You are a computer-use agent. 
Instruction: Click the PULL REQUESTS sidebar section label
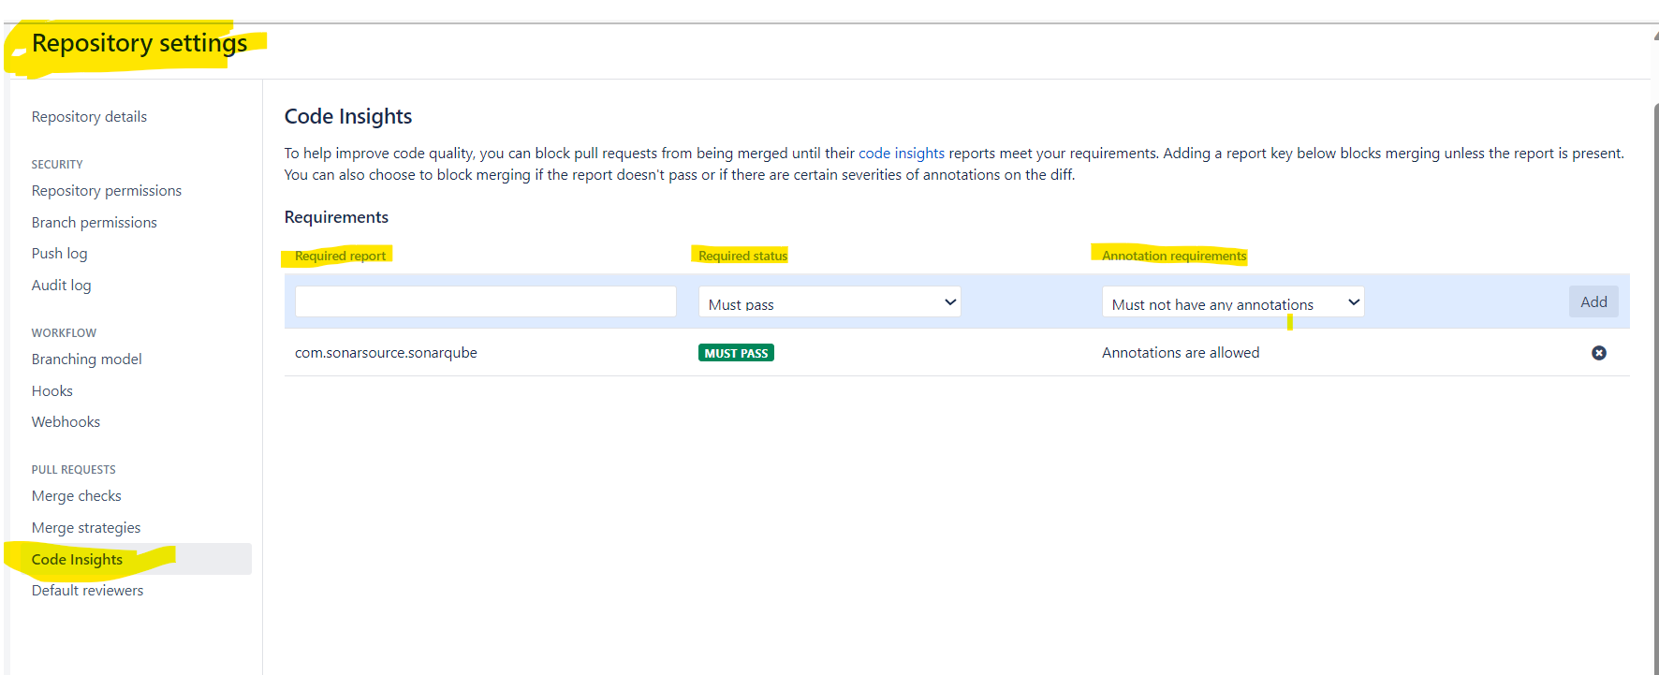point(74,470)
